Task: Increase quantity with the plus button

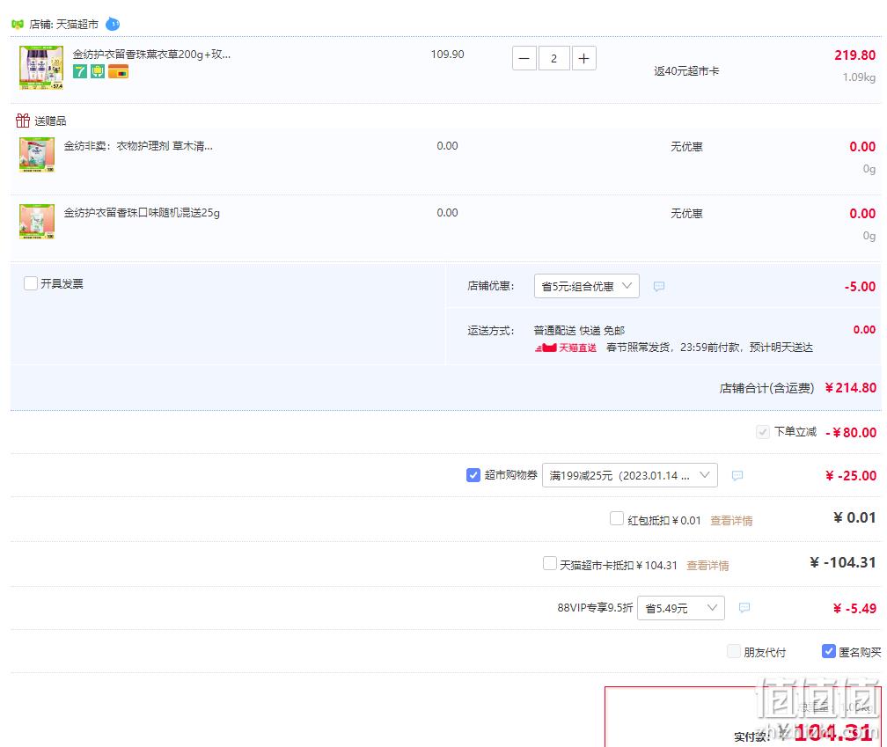Action: click(x=583, y=58)
